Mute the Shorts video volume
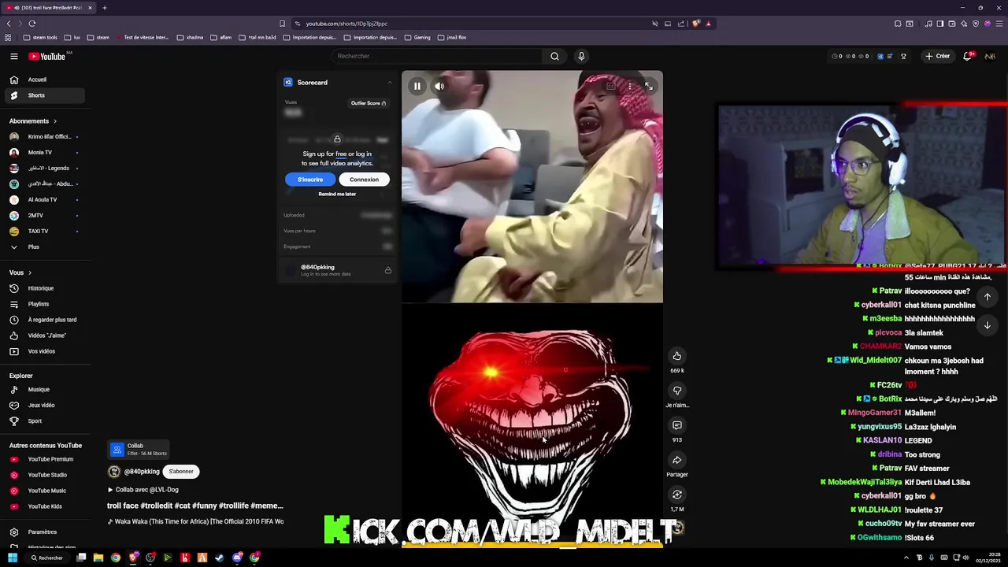 point(439,86)
